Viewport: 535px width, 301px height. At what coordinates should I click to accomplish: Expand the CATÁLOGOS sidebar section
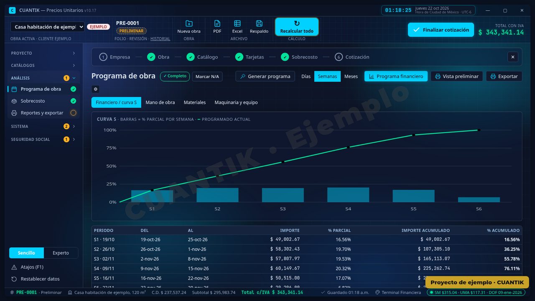point(43,65)
